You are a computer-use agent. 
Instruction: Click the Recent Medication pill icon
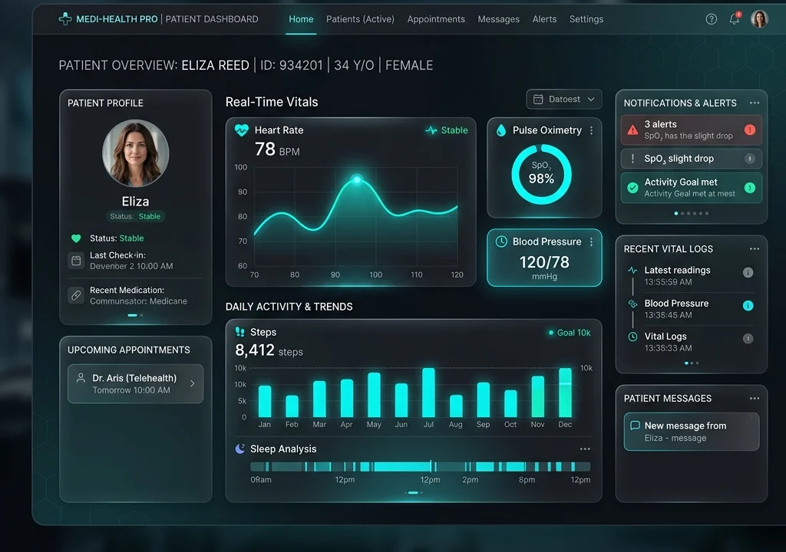(76, 295)
